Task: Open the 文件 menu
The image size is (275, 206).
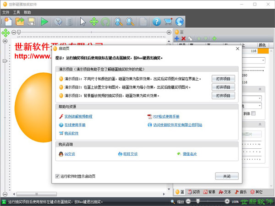Action: coord(5,12)
